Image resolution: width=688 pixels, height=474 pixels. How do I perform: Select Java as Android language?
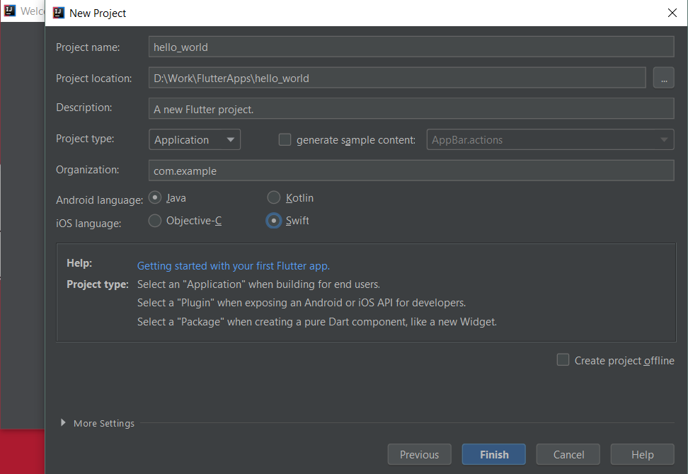pyautogui.click(x=155, y=198)
